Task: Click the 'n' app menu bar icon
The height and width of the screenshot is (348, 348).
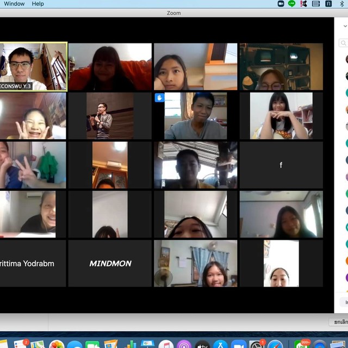Action: tap(328, 4)
